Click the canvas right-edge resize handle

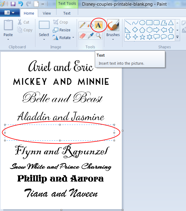coord(122,131)
